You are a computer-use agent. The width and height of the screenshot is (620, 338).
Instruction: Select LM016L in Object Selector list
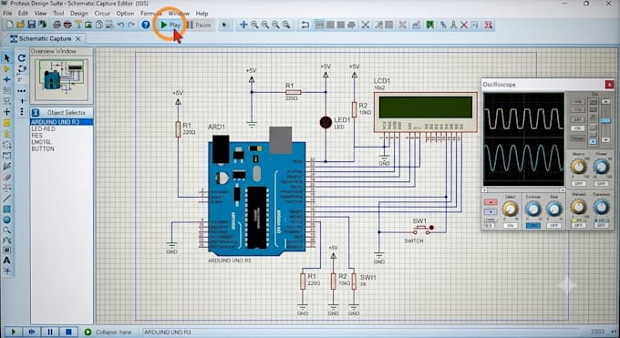click(41, 142)
